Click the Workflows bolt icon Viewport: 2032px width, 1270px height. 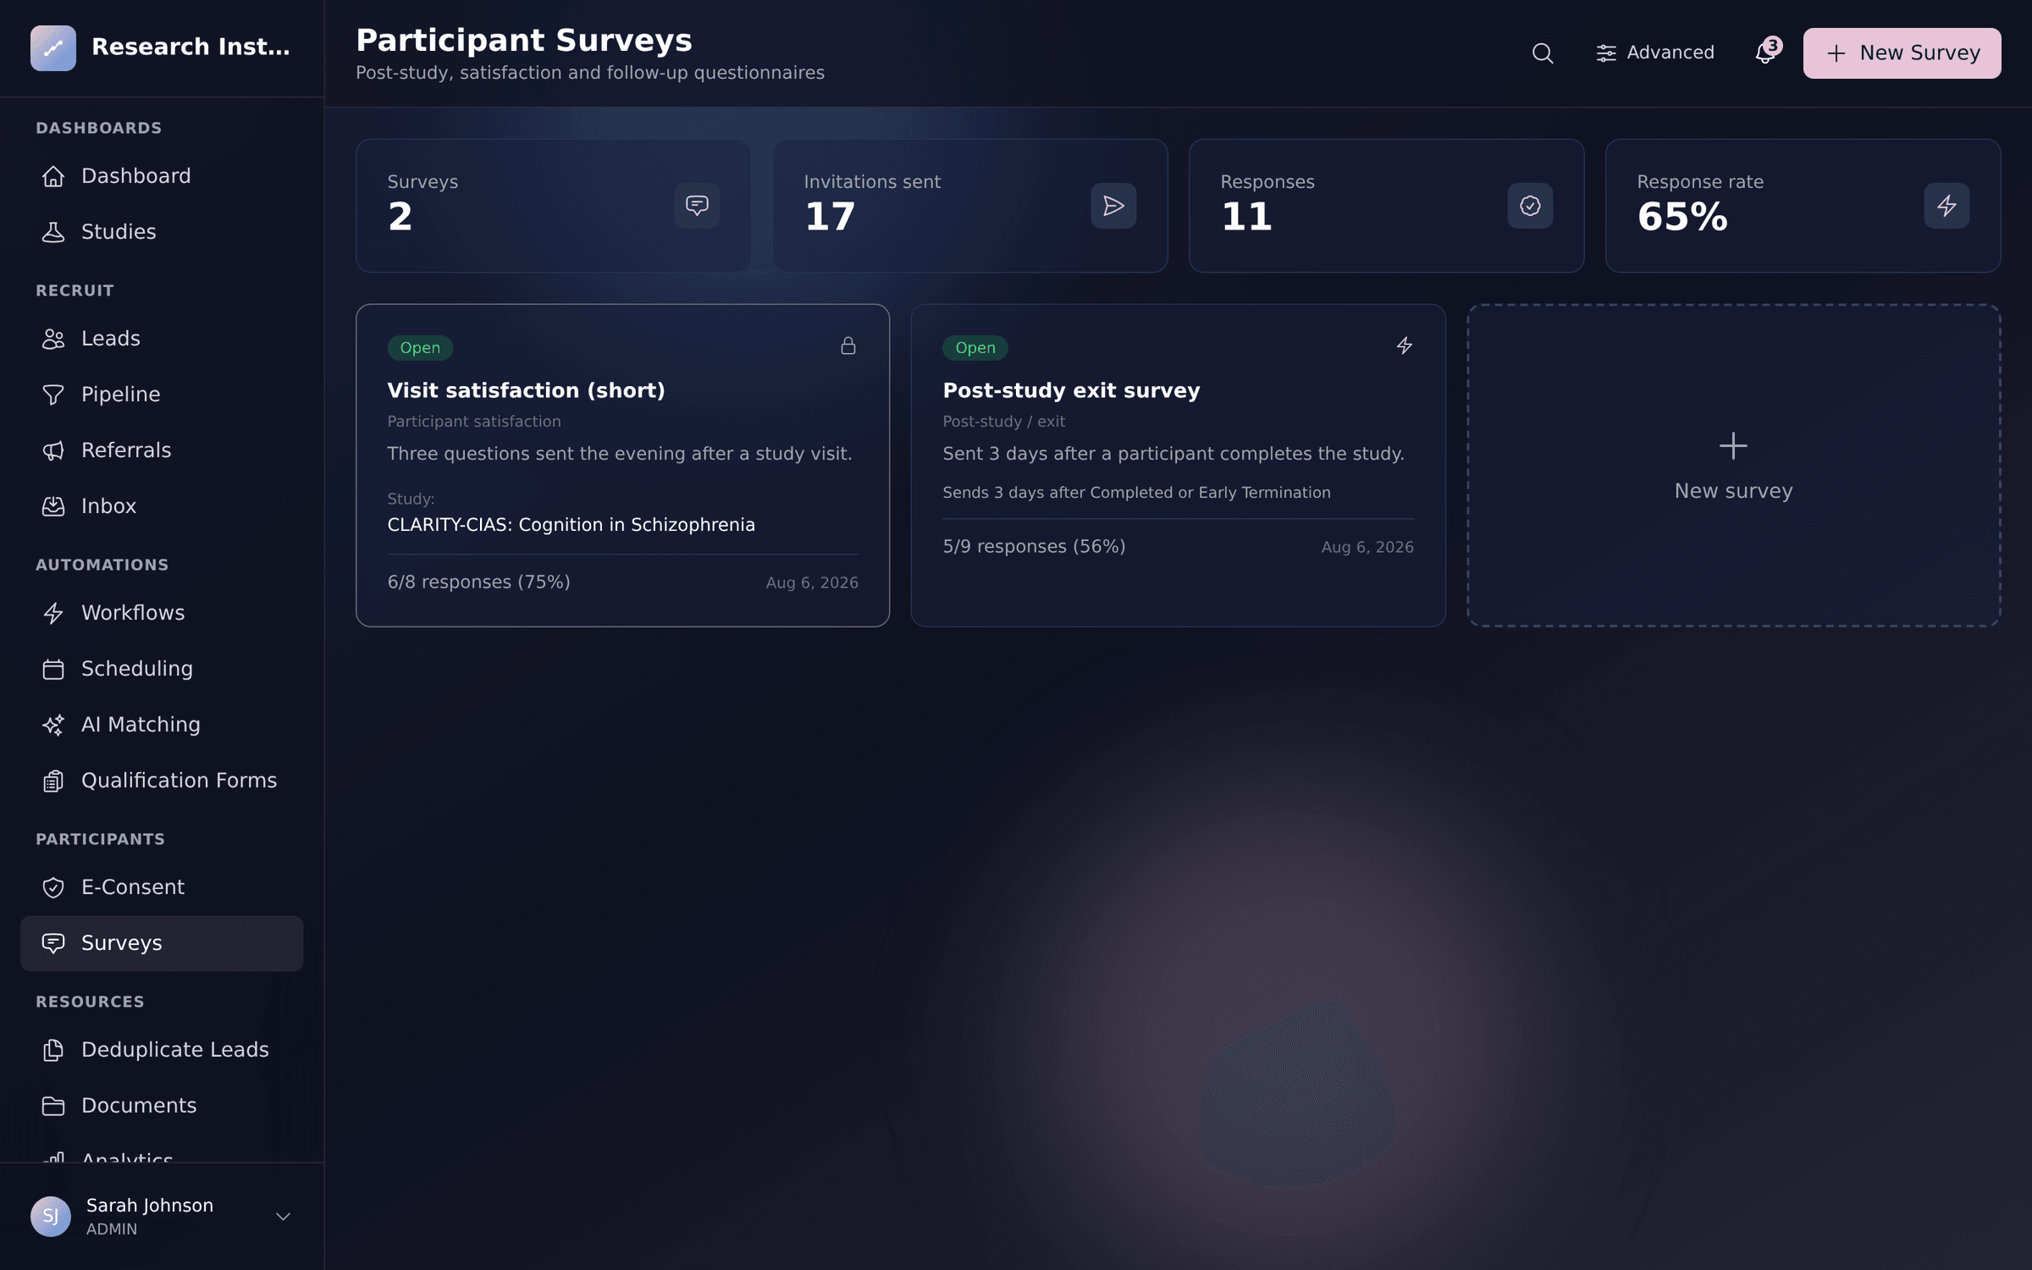pyautogui.click(x=53, y=613)
